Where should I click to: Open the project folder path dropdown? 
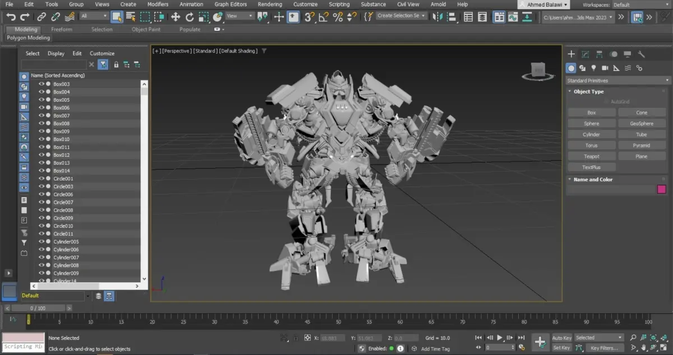[x=578, y=17]
